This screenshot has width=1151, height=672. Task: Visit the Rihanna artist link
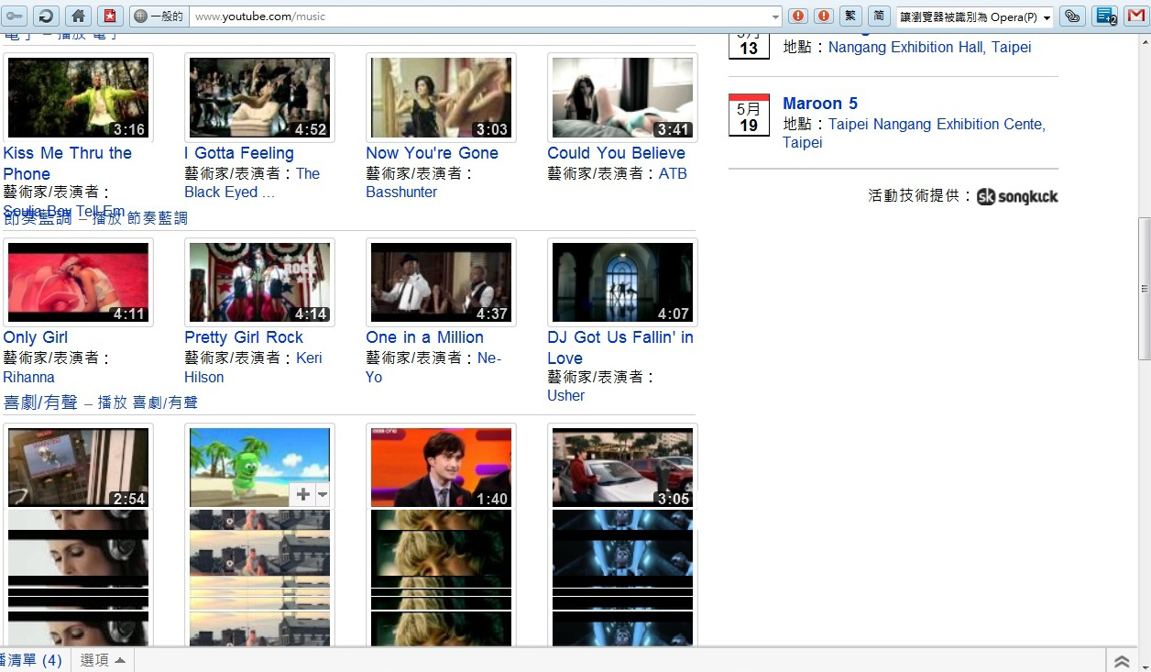[28, 377]
